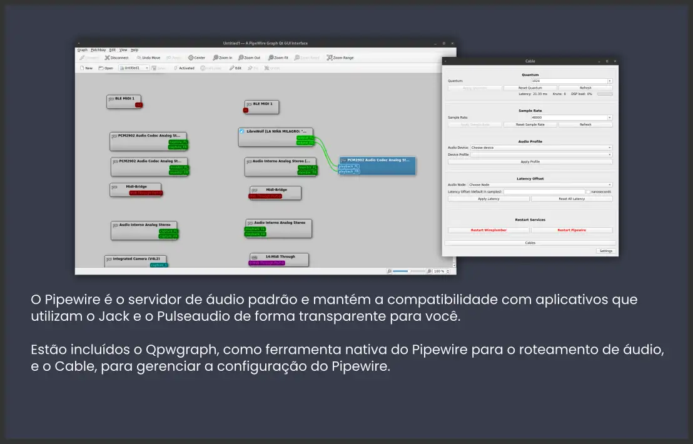Click the Apply Latency button

point(488,199)
